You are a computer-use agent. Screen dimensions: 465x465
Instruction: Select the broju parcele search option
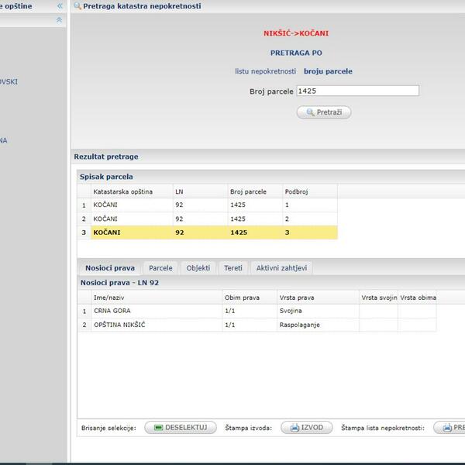pyautogui.click(x=328, y=71)
